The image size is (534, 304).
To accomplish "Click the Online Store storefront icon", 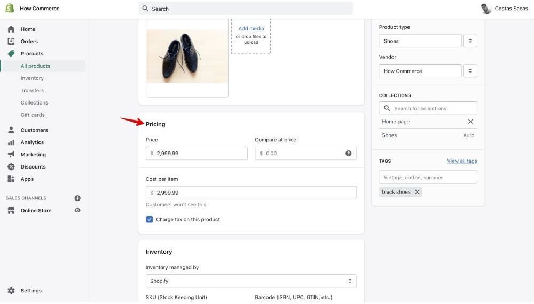I will (11, 211).
